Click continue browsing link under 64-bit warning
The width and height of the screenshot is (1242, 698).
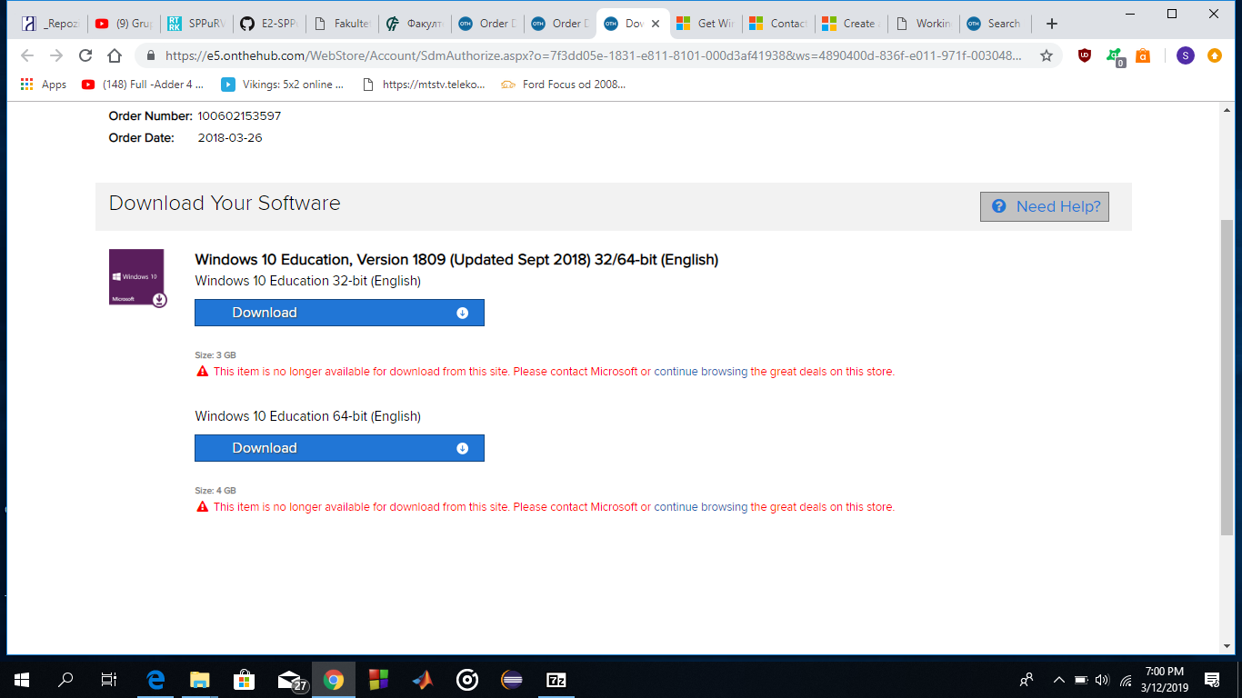[x=700, y=507]
